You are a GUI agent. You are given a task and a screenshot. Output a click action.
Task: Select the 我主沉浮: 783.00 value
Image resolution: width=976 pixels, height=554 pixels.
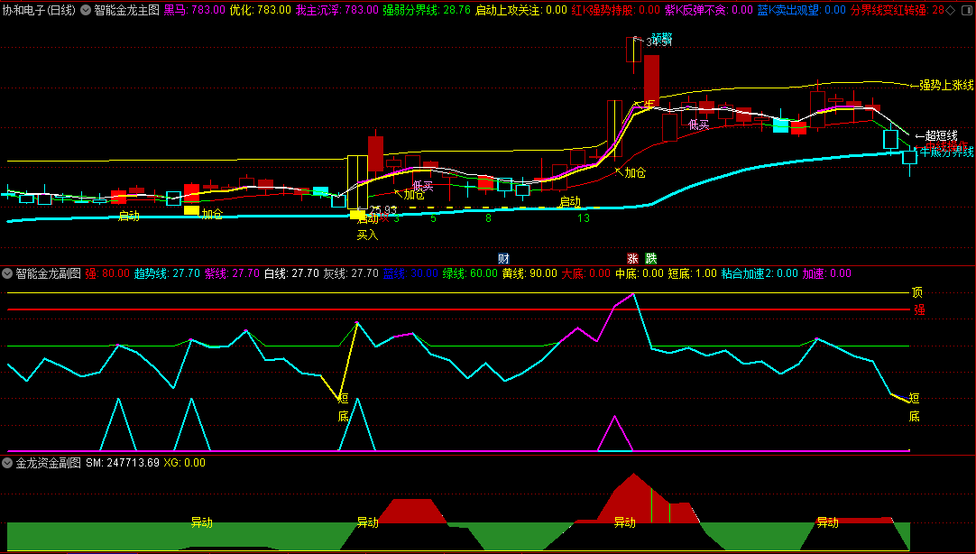(x=336, y=10)
